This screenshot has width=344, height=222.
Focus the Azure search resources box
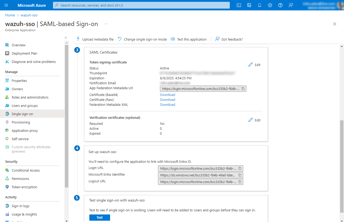[x=141, y=5]
